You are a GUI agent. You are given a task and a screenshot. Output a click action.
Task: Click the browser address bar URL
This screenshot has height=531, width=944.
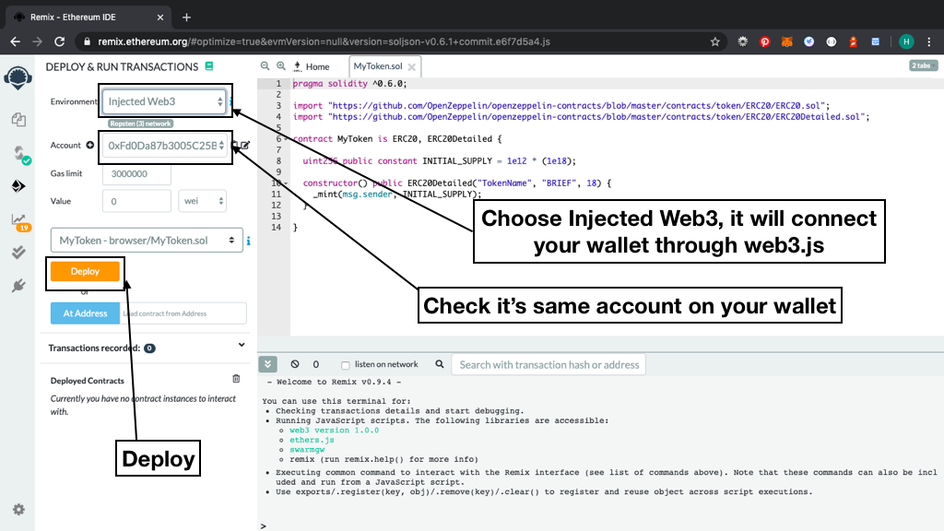pos(324,41)
